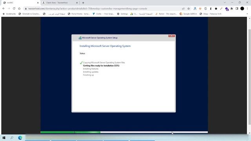Click the page vertical scrollbar
The width and height of the screenshot is (251, 141).
pyautogui.click(x=249, y=77)
